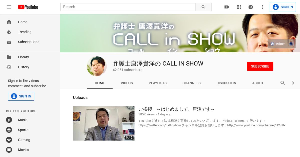Screen dimensions: 300x157
Task: Click the 42,051 subscribers text
Action: 127,70
